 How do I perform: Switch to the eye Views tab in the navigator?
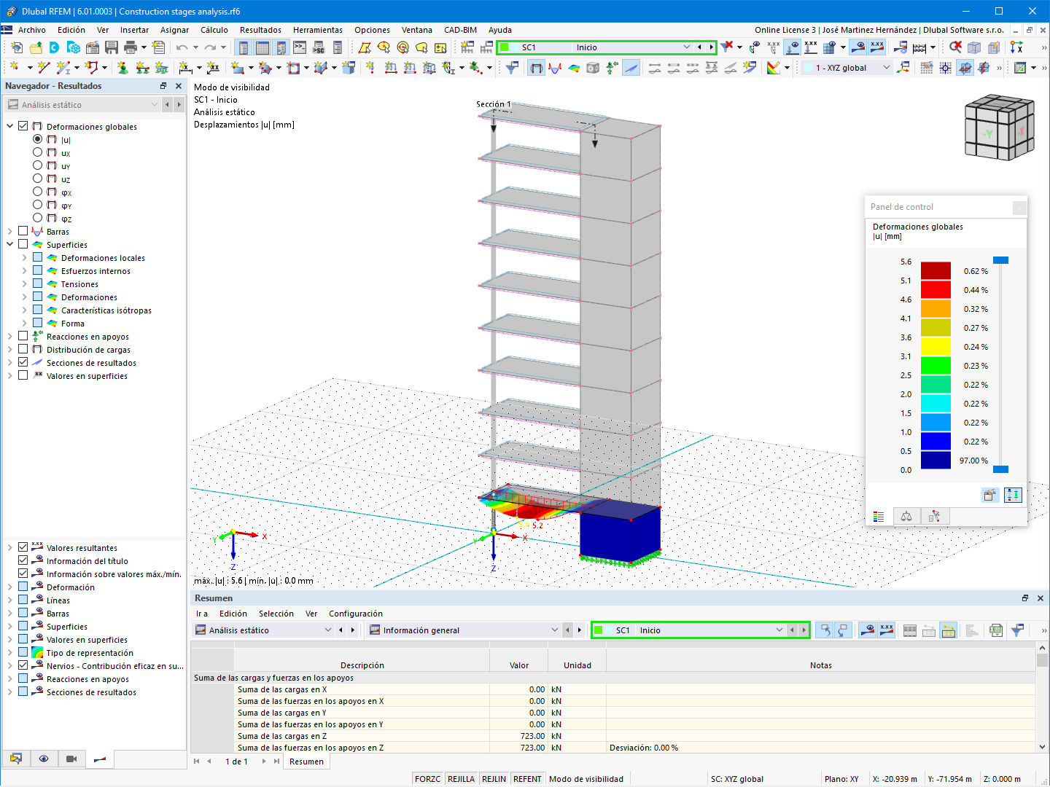click(x=44, y=759)
